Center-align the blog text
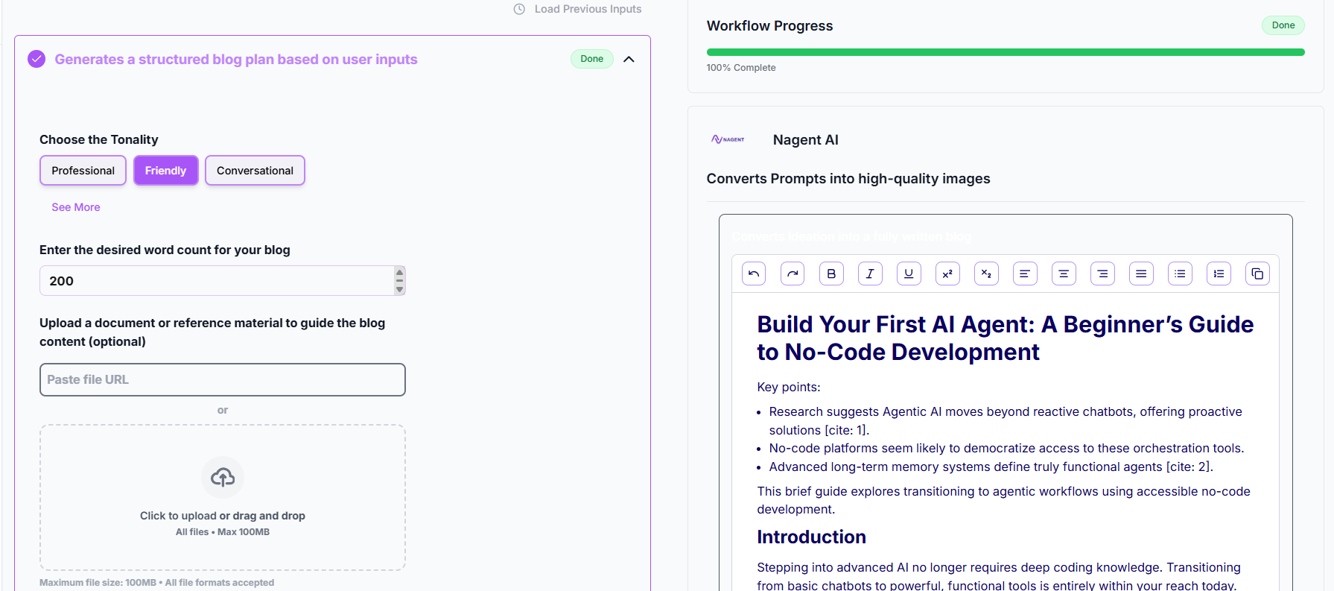The height and width of the screenshot is (591, 1334). click(1064, 274)
